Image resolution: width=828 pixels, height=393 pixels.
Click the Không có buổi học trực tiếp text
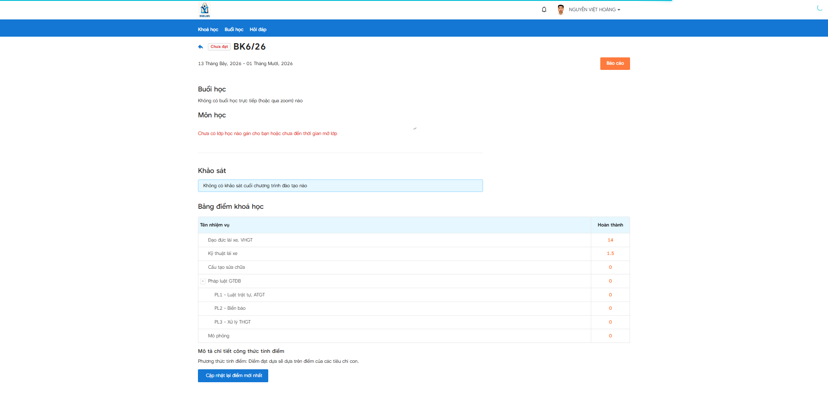pos(250,101)
